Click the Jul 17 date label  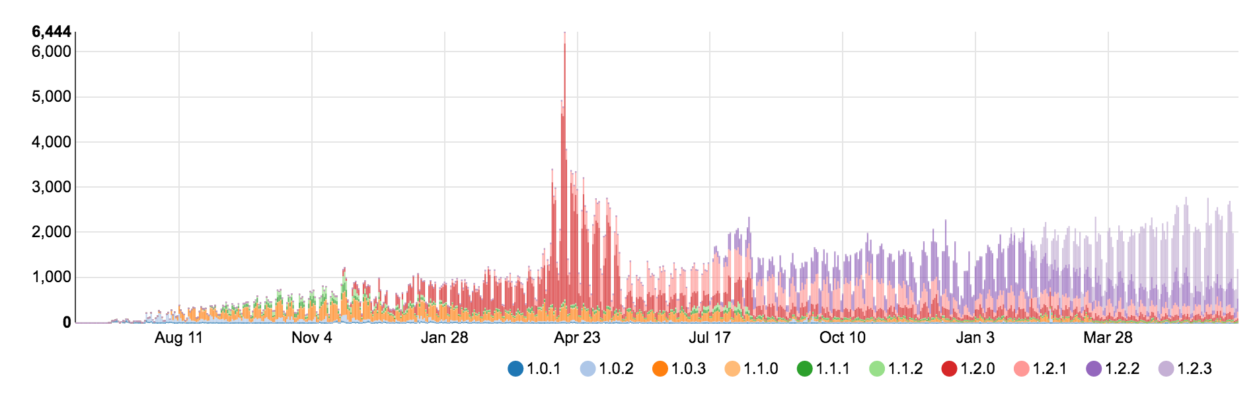pos(710,338)
